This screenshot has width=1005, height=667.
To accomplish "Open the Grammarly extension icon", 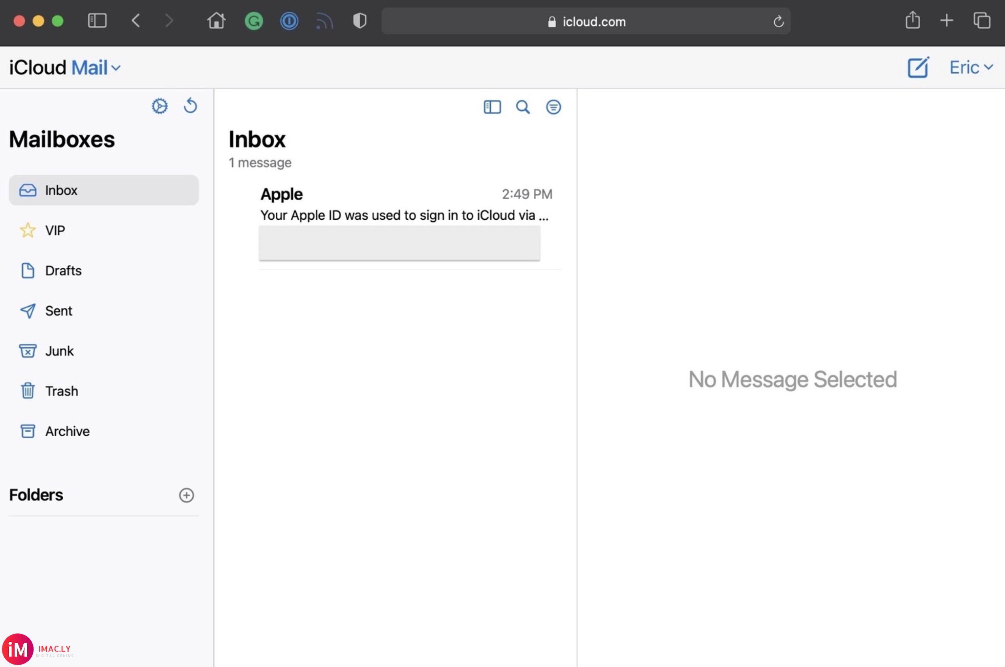I will coord(254,21).
